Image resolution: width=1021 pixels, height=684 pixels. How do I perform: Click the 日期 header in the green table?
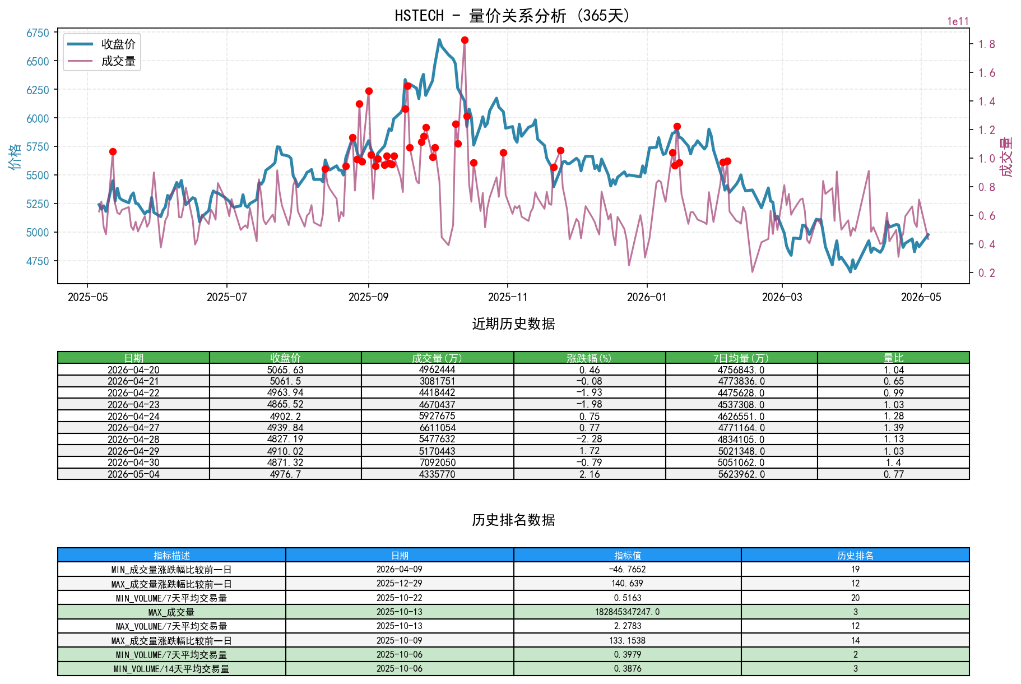click(x=133, y=358)
